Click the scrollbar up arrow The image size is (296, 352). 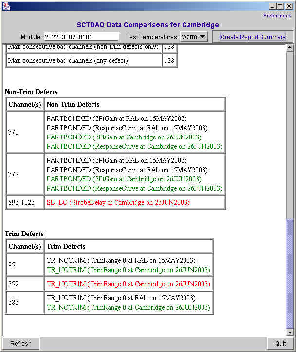pos(290,48)
